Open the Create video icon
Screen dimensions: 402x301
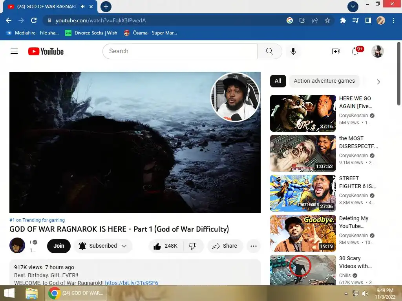[x=336, y=51]
